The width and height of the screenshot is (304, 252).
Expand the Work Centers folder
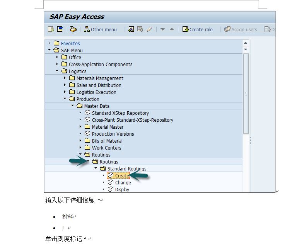coord(80,147)
